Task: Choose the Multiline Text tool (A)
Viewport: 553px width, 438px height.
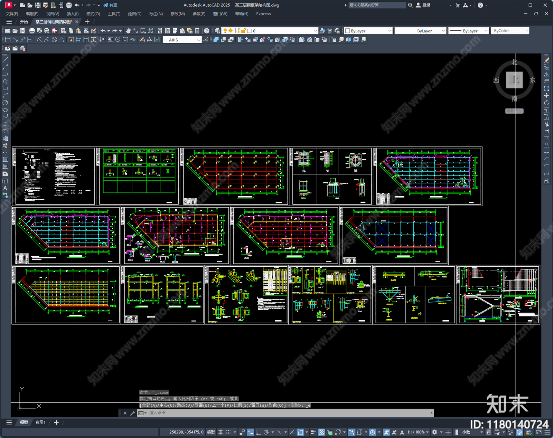Action: click(x=5, y=188)
